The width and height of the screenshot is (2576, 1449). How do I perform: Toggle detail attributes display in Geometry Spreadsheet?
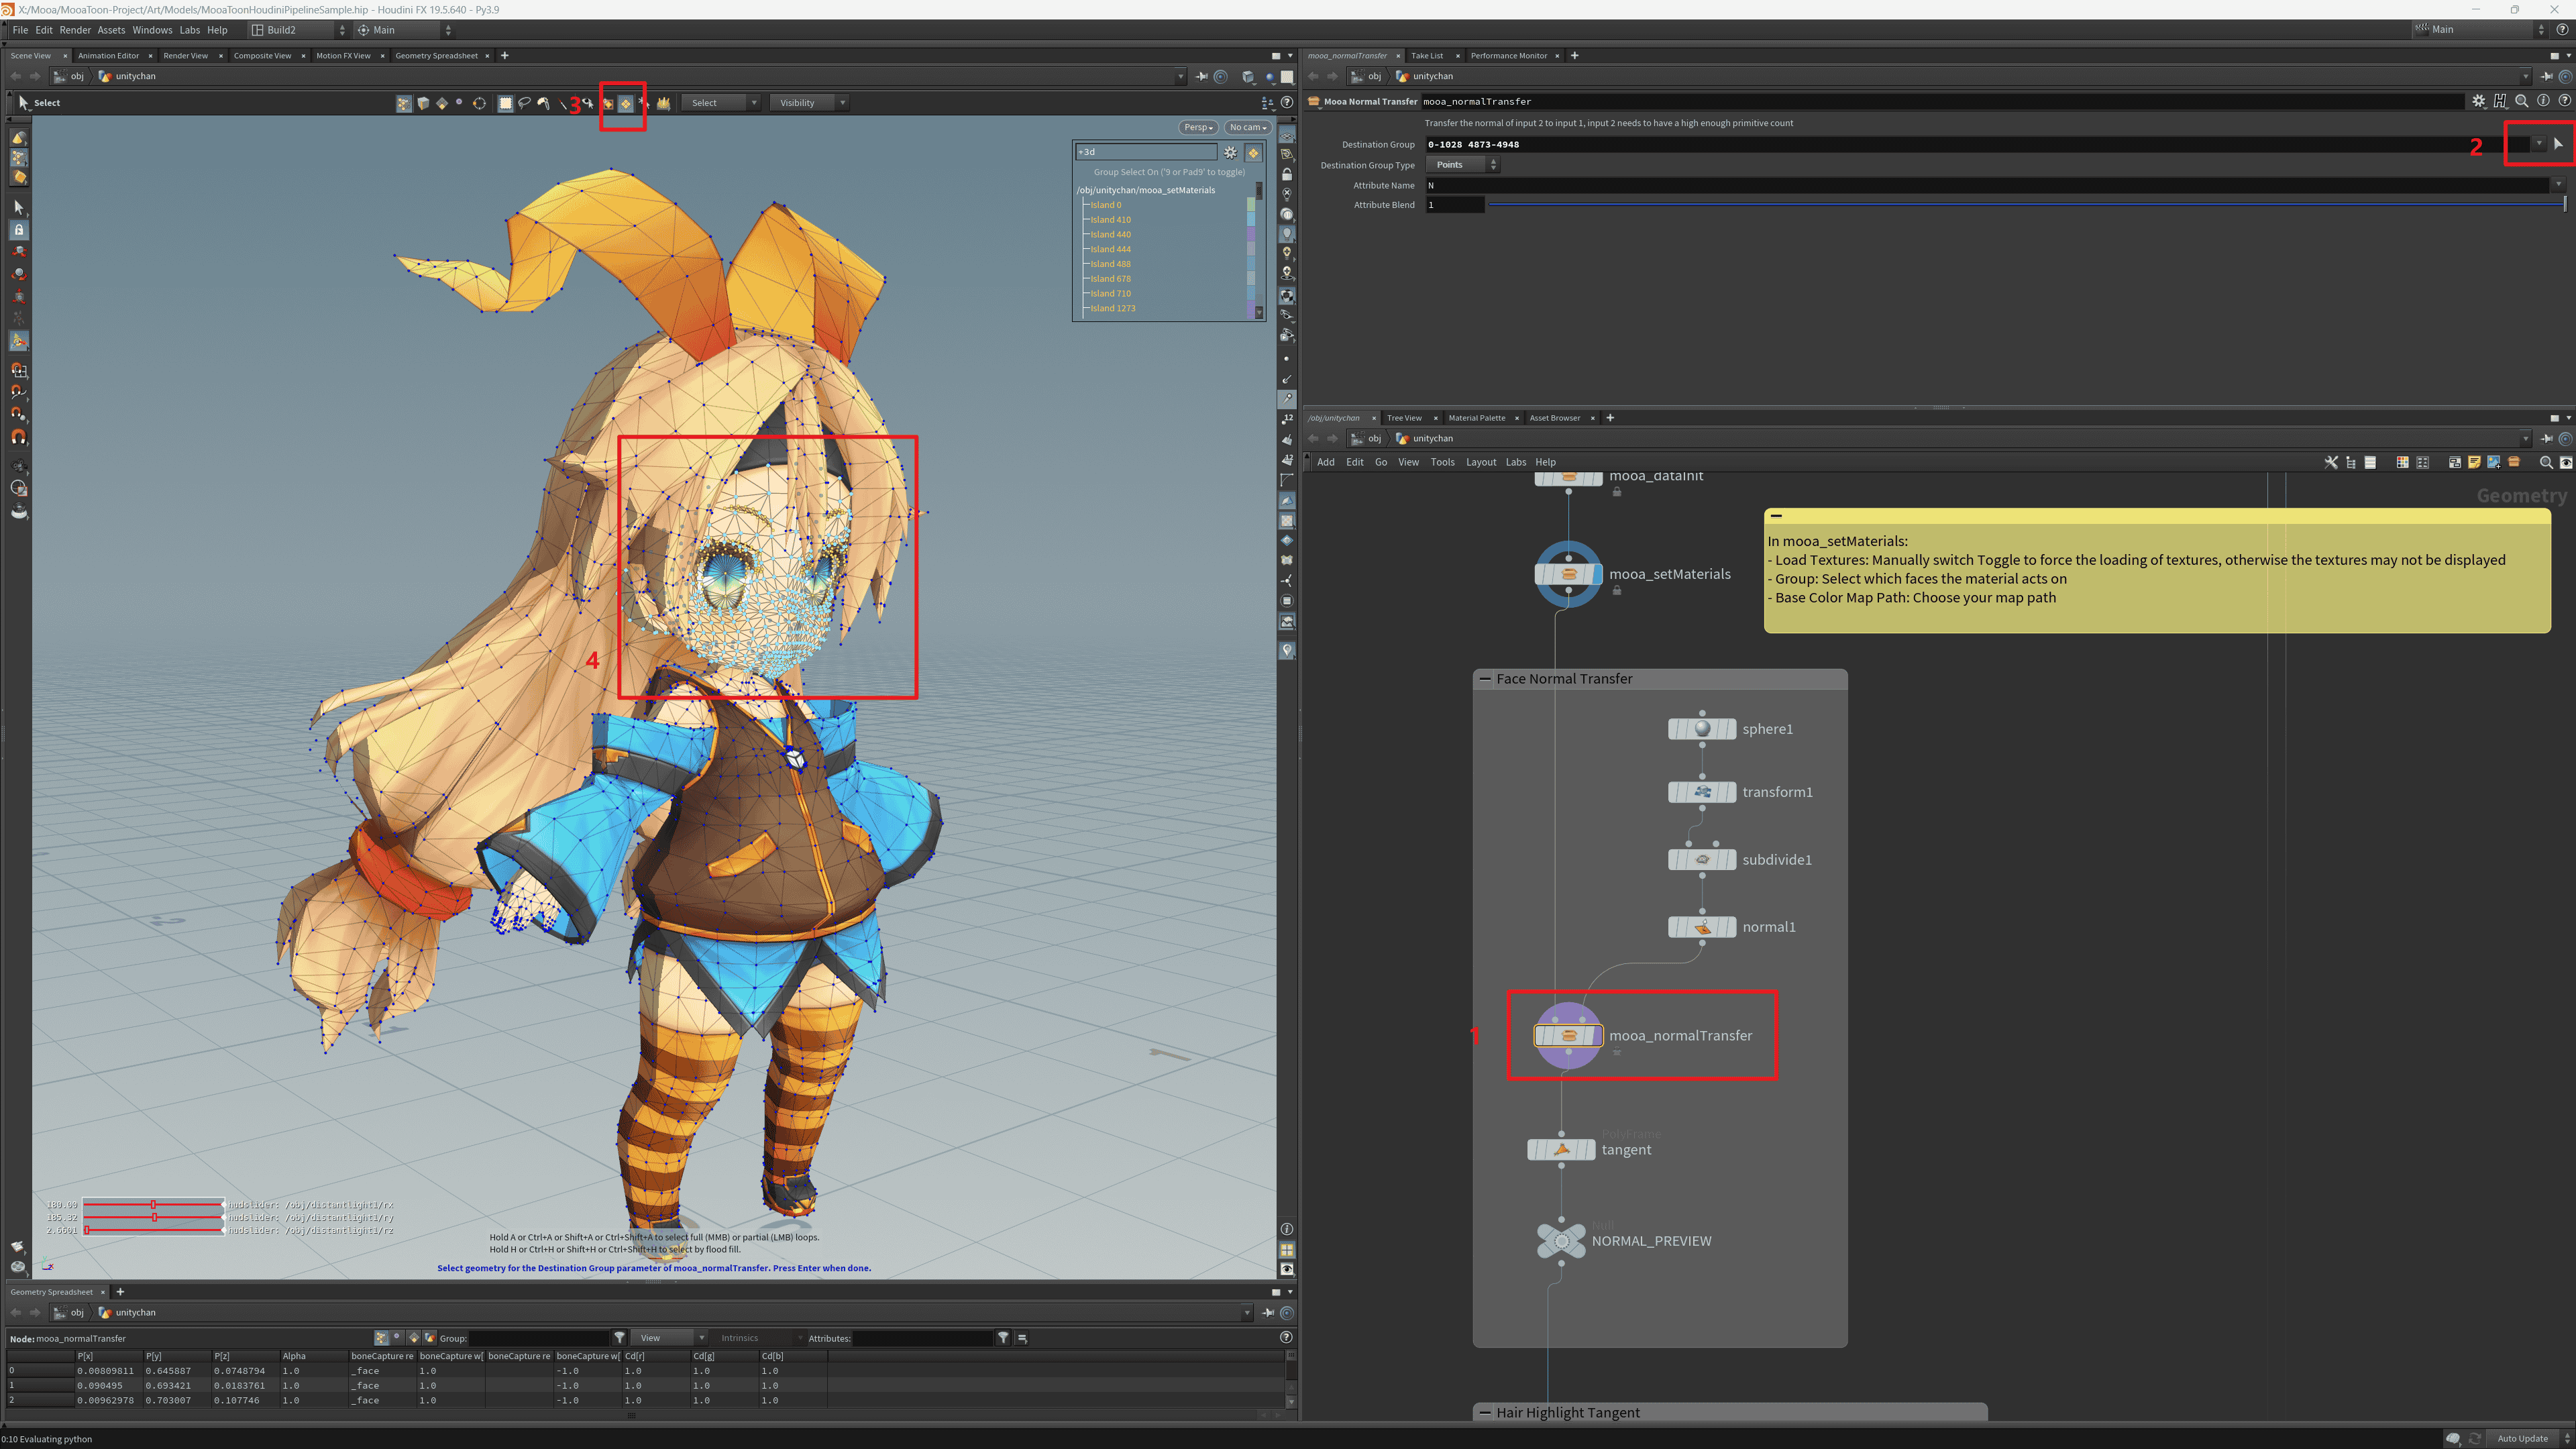pos(430,1338)
